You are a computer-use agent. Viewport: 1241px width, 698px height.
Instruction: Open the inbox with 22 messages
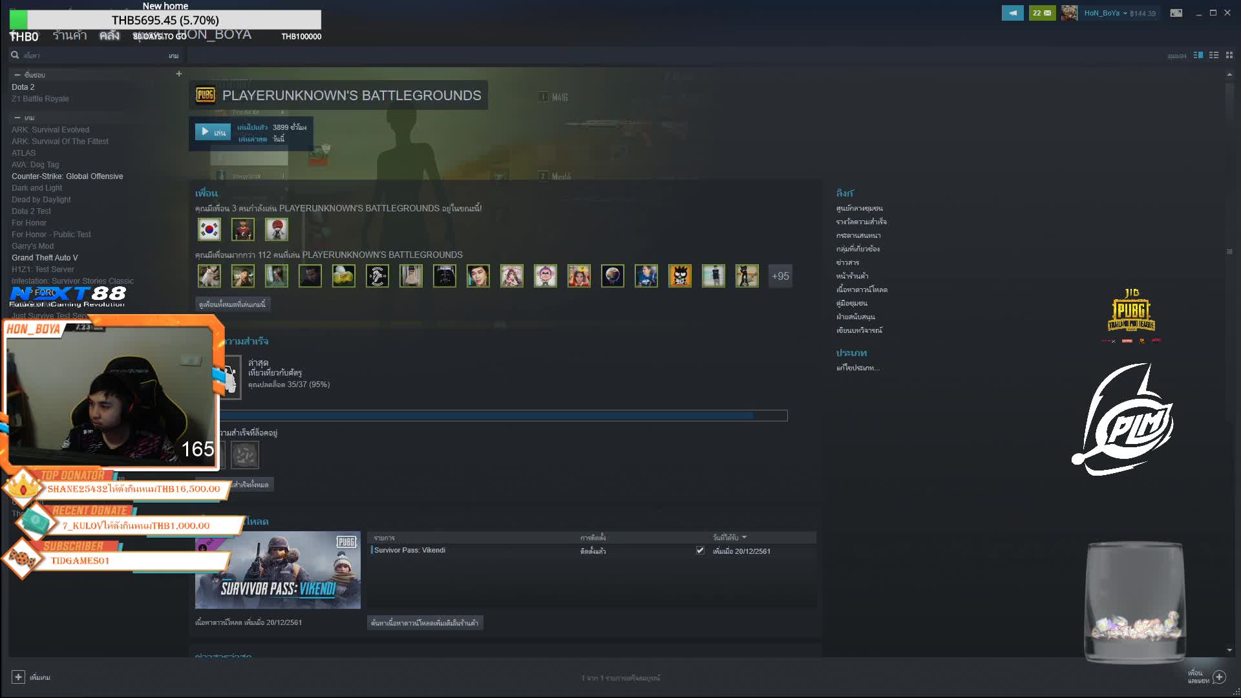(x=1042, y=13)
